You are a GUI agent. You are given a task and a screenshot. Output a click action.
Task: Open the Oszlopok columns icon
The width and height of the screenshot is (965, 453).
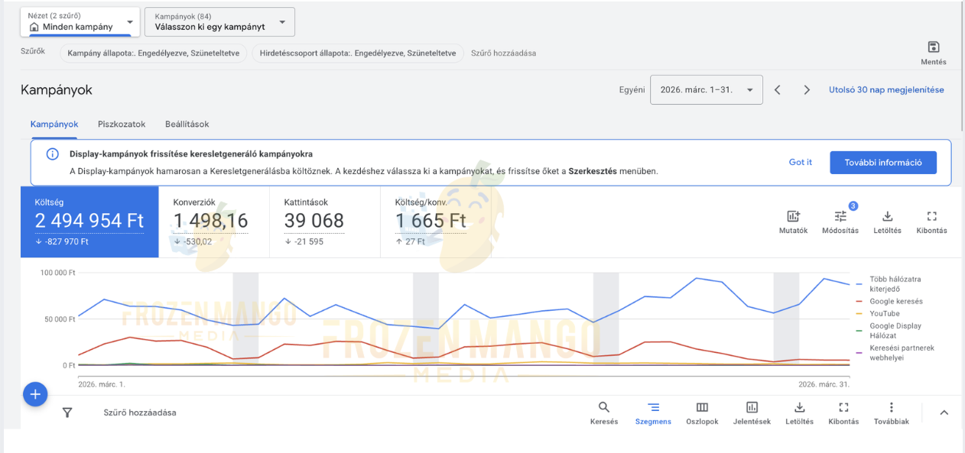(702, 407)
